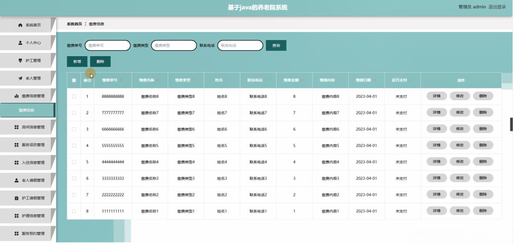Check the box for row 2222222222
The image size is (519, 245).
74,195
